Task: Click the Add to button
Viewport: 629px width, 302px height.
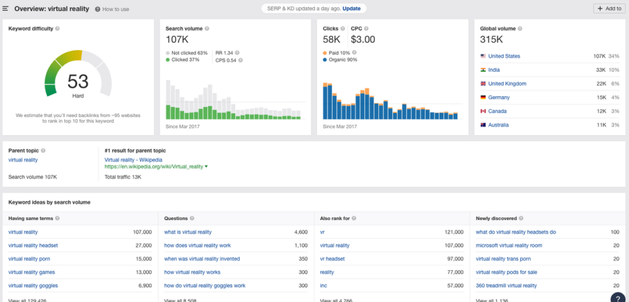Action: pos(609,9)
